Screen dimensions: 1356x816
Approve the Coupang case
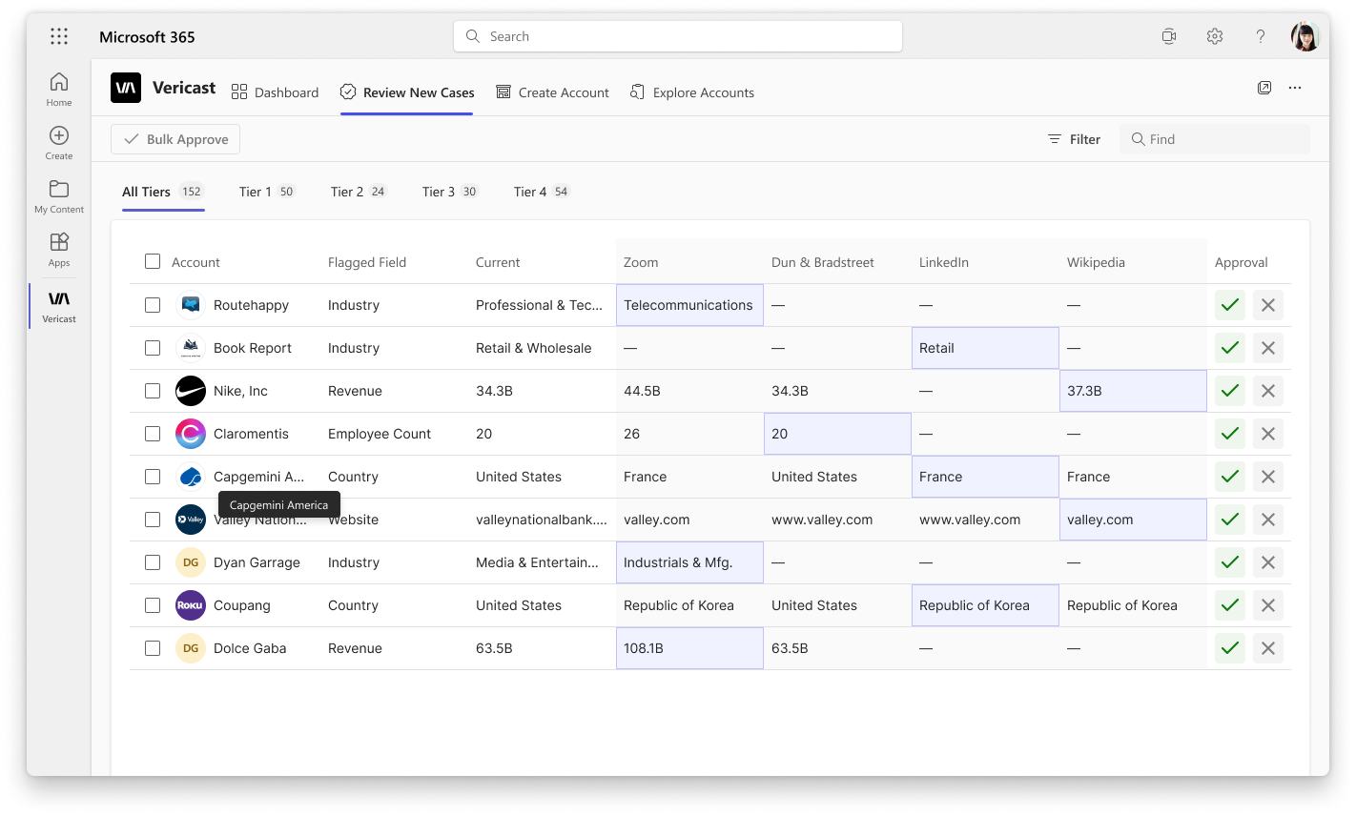pos(1230,605)
